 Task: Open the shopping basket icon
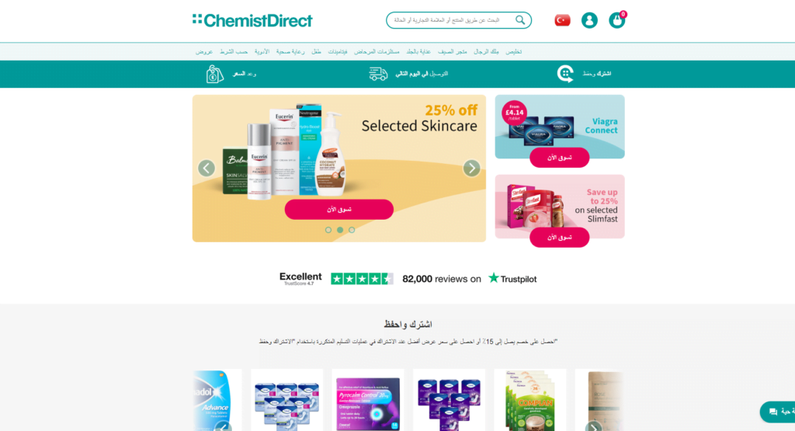point(616,20)
